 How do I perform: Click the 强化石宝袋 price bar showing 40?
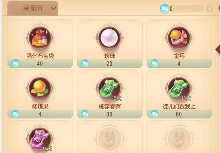[40, 63]
